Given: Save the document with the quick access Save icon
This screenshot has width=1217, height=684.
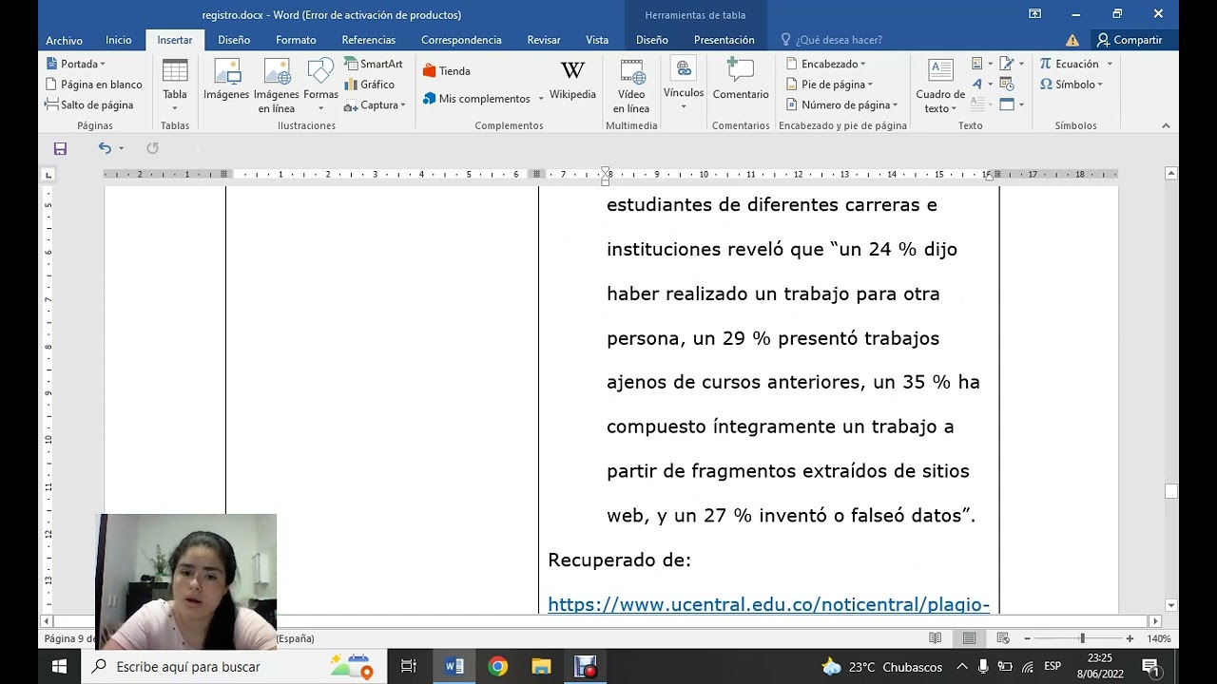Looking at the screenshot, I should click(x=60, y=148).
